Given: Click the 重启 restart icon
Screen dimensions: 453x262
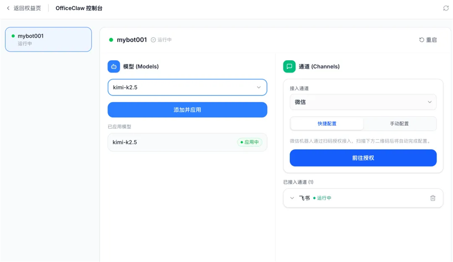Looking at the screenshot, I should (421, 40).
